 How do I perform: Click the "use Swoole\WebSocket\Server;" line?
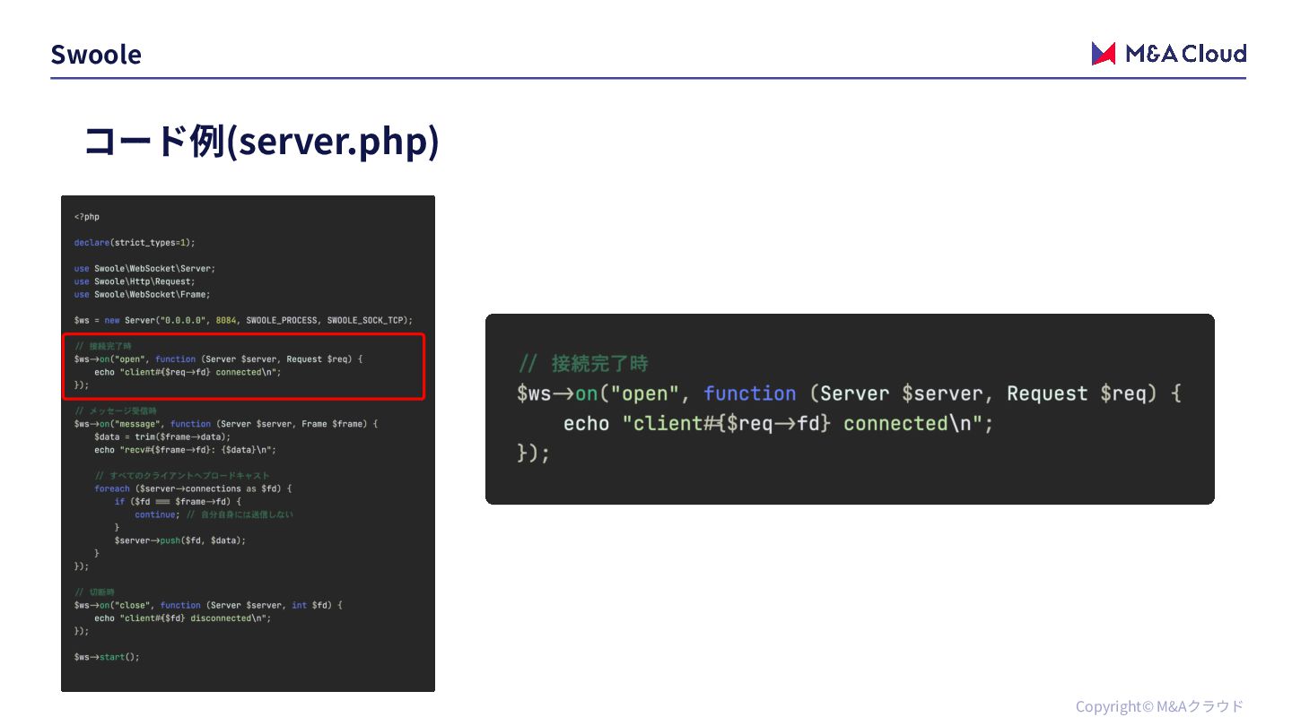(145, 269)
